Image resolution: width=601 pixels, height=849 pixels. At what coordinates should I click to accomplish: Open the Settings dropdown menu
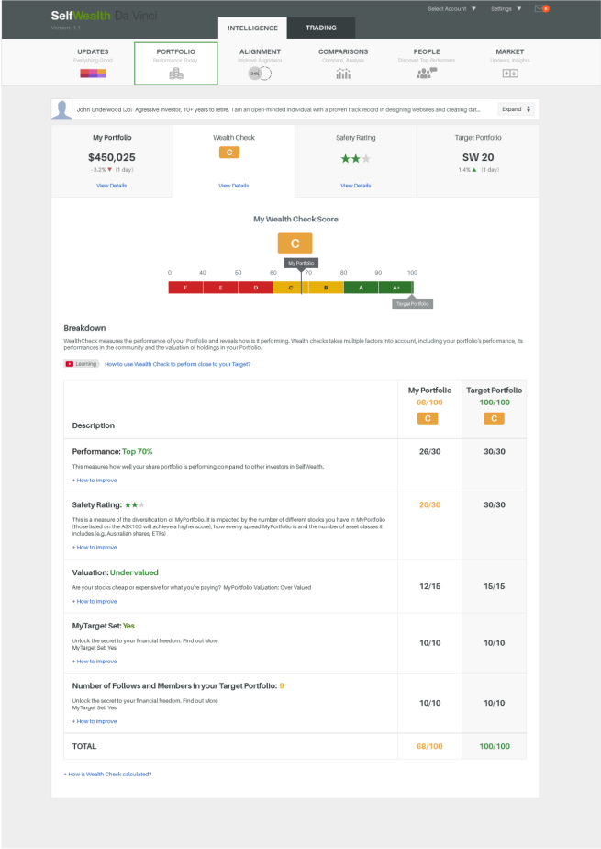(506, 8)
